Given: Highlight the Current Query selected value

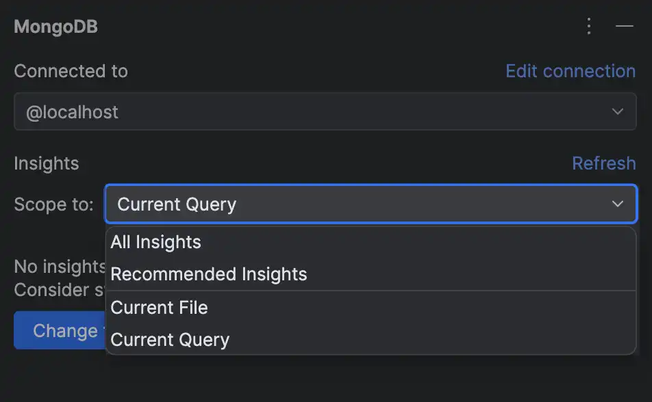Looking at the screenshot, I should 177,204.
